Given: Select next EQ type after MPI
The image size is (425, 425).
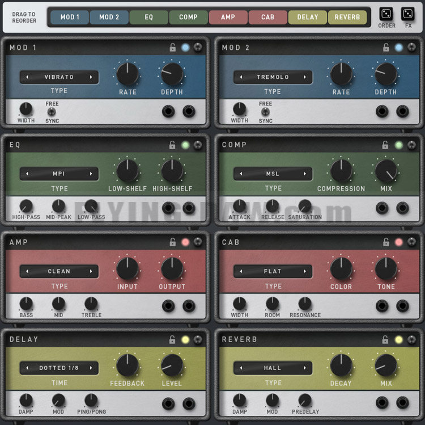Looking at the screenshot, I should tap(91, 174).
